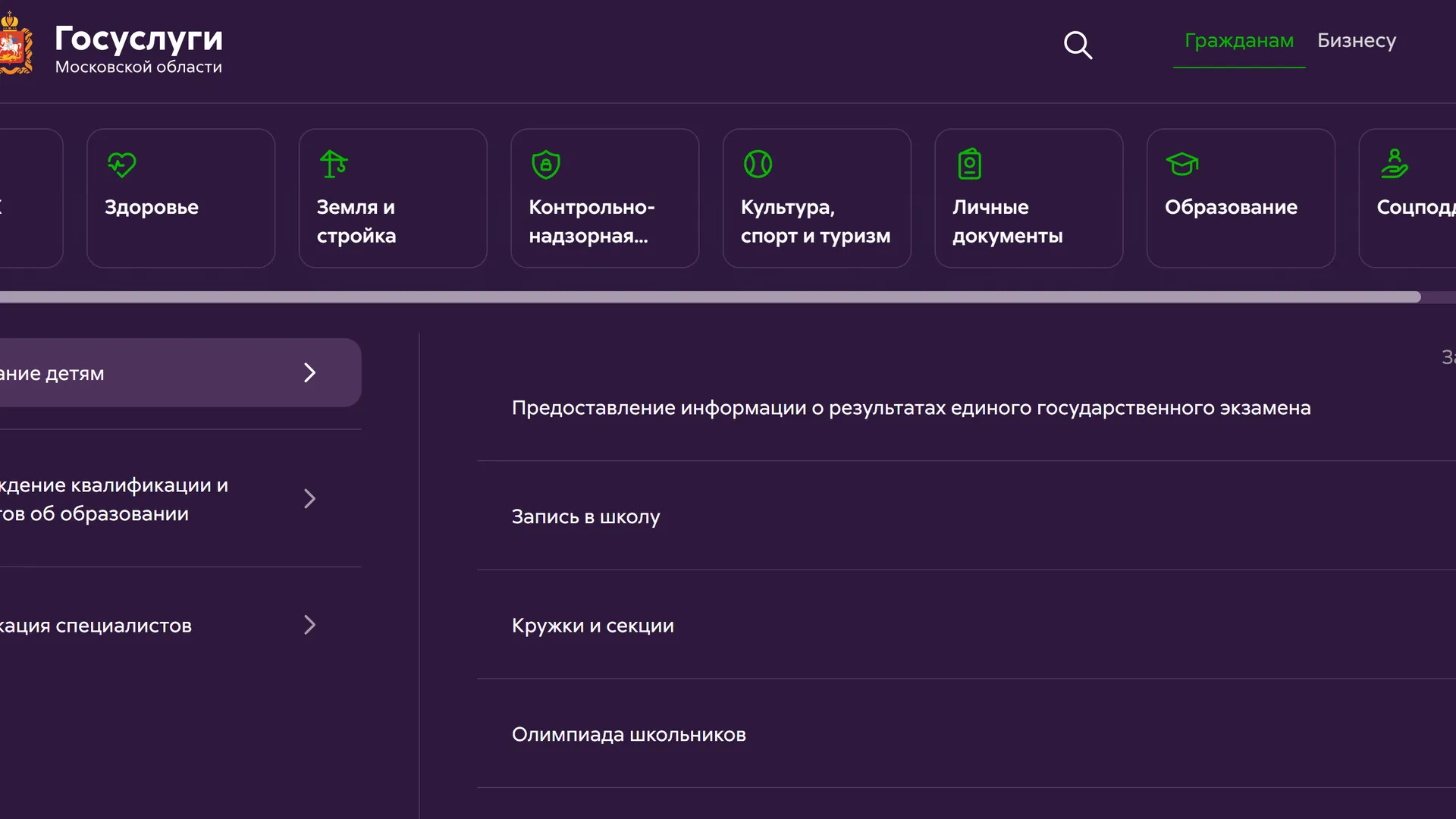Click the Госуслуги site title
The width and height of the screenshot is (1456, 819).
tap(139, 39)
